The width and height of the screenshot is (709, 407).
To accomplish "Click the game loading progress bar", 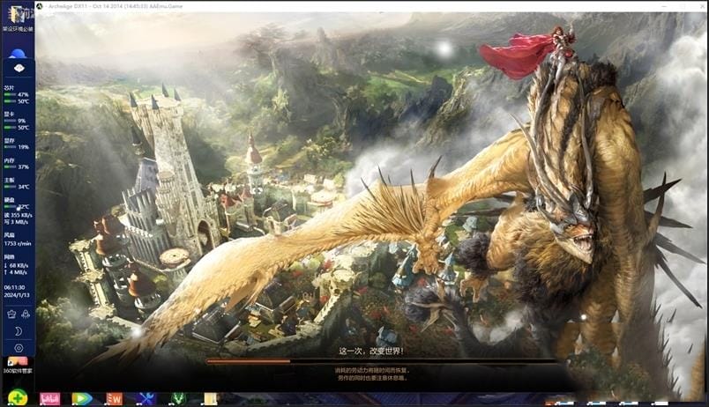I will [382, 360].
